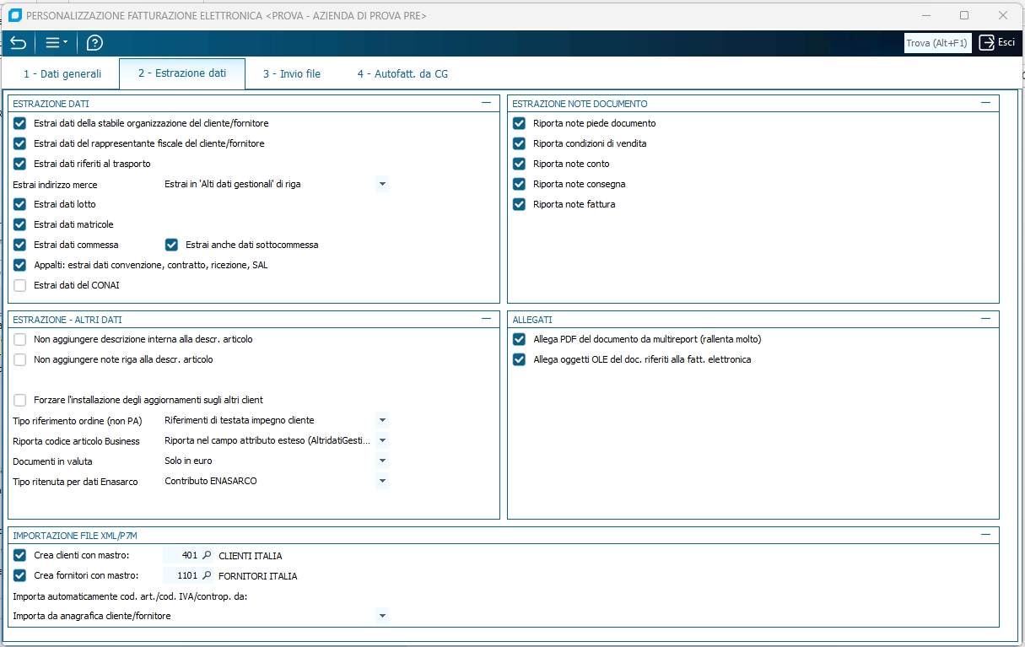Select the 4 - Autofatt. da CG tab
The width and height of the screenshot is (1025, 647).
(402, 74)
